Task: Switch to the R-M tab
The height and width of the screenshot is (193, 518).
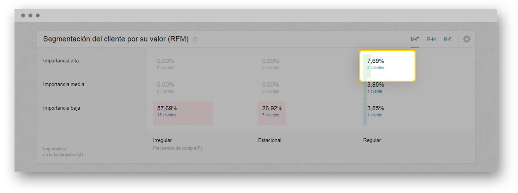Action: (431, 39)
